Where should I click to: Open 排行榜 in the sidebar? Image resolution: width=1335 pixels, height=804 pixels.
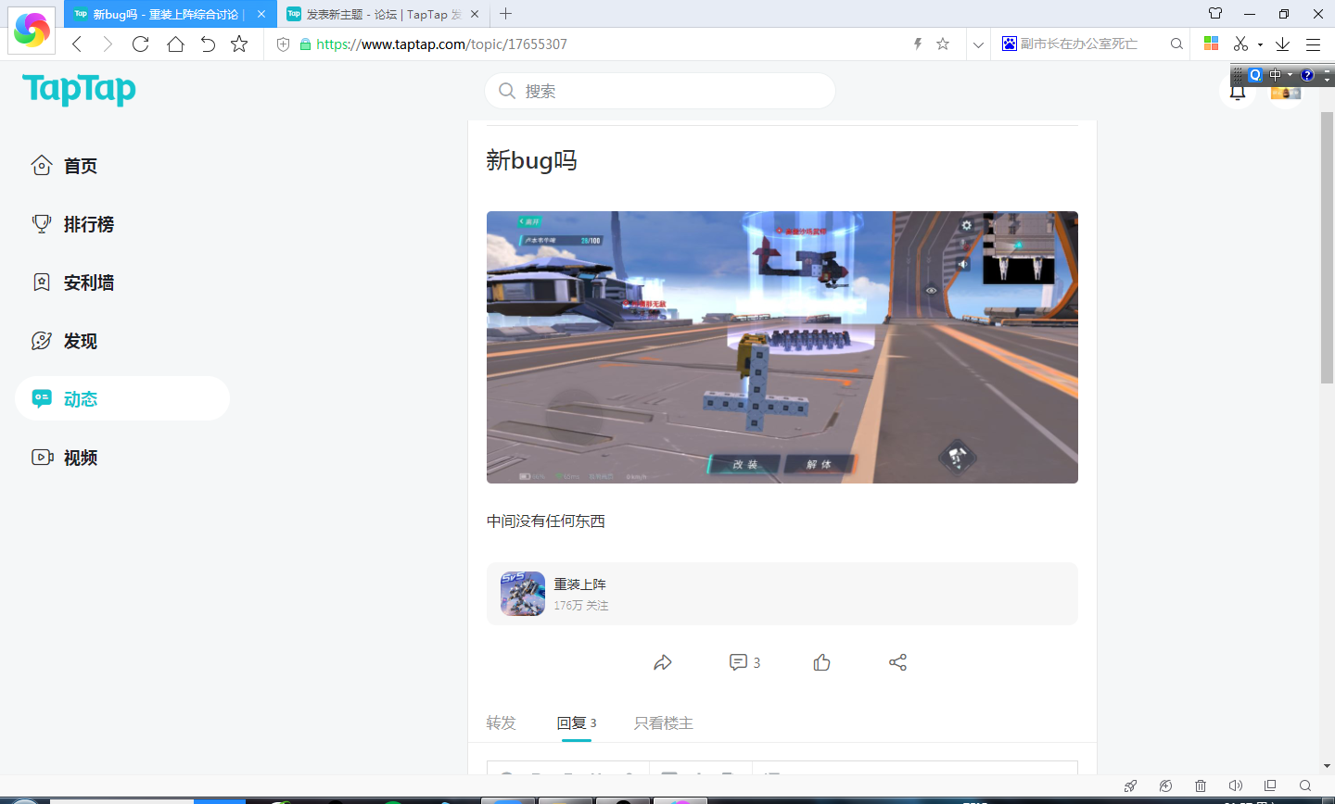[x=122, y=224]
